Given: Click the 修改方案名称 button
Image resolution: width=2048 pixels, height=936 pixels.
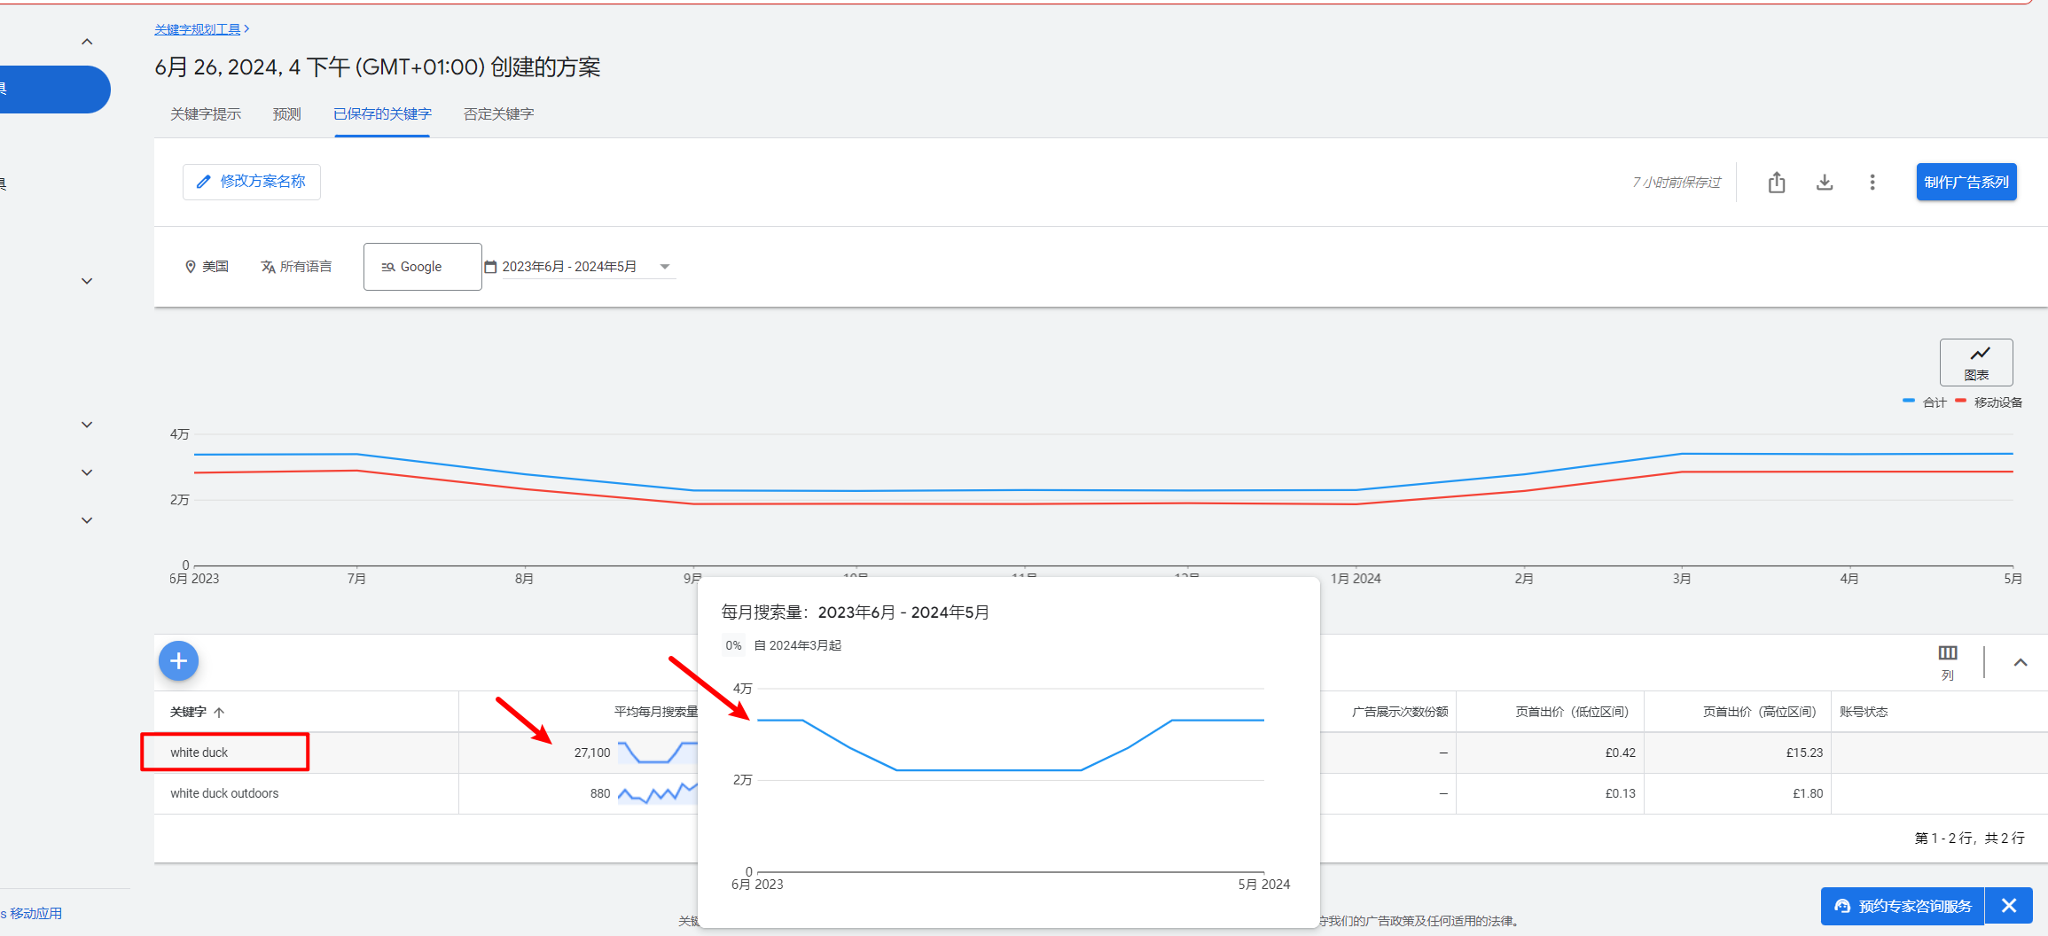Looking at the screenshot, I should 252,182.
